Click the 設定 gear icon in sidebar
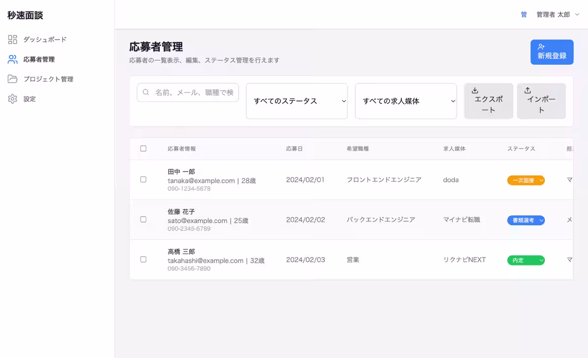This screenshot has height=358, width=588. coord(12,98)
